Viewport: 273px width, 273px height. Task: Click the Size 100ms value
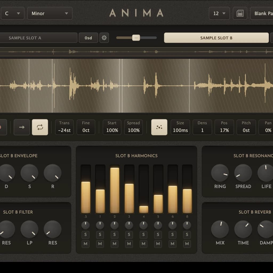pos(180,127)
